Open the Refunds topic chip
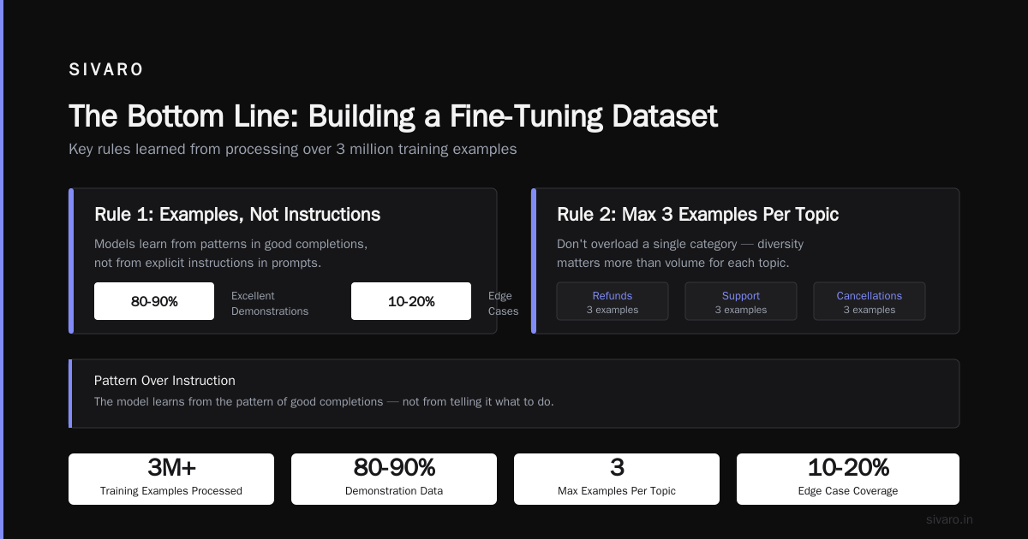 [x=613, y=301]
